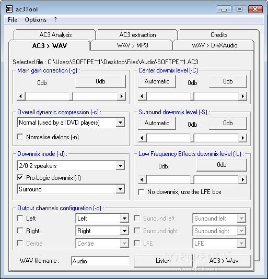Minimize the ac3Tool window

coord(224,9)
